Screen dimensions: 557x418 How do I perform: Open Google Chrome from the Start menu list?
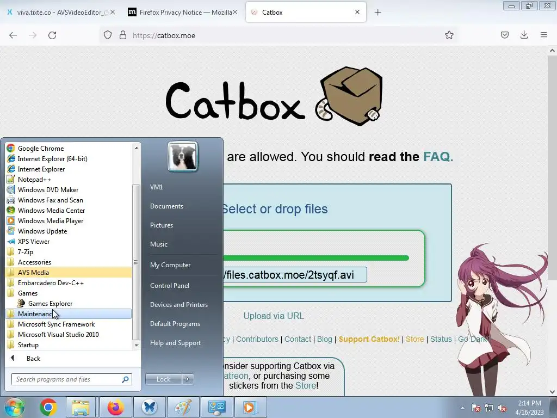pos(41,148)
